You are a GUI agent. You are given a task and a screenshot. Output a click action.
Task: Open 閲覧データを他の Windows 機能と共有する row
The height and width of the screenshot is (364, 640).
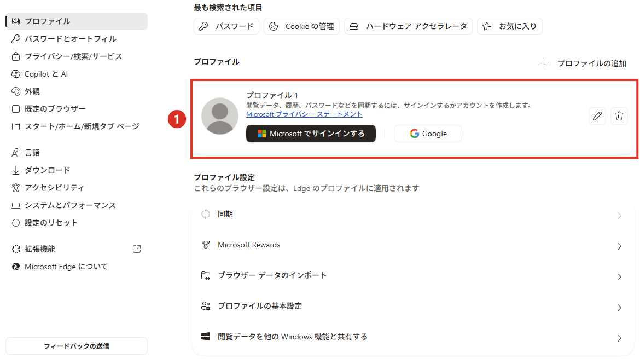point(412,337)
